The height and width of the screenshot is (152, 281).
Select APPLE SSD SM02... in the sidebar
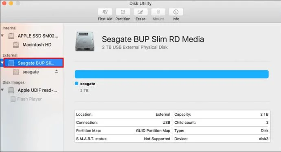coord(38,36)
